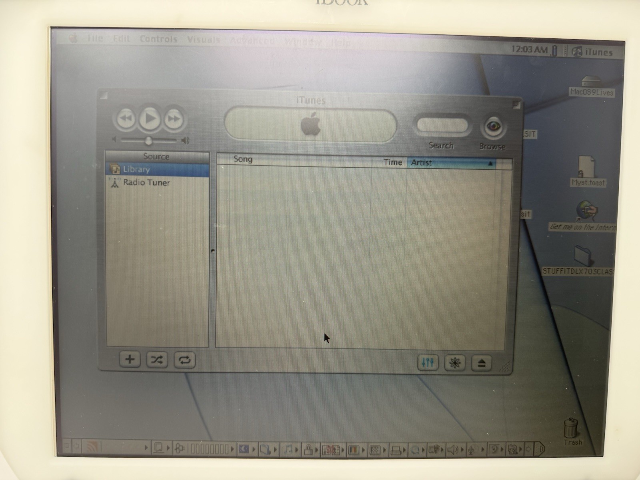Click the Search field in iTunes
This screenshot has width=640, height=480.
[x=442, y=125]
